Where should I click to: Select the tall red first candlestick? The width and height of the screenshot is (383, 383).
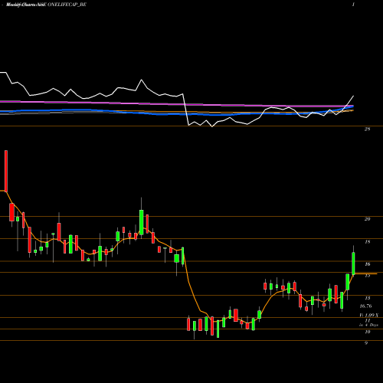[x=6, y=171]
